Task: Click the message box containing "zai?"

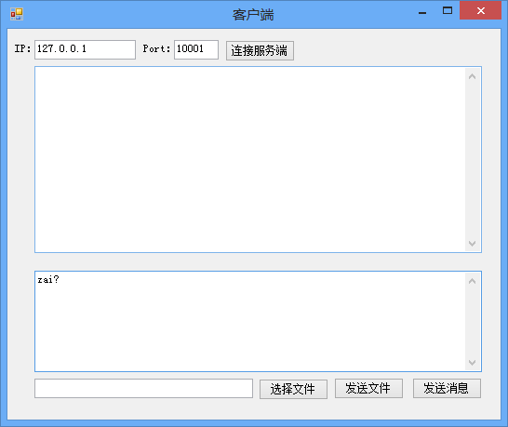Action: point(249,321)
